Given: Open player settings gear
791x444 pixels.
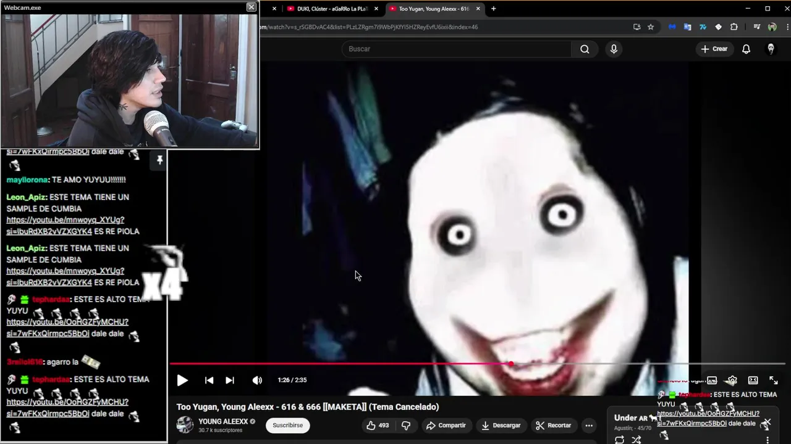Looking at the screenshot, I should (732, 380).
